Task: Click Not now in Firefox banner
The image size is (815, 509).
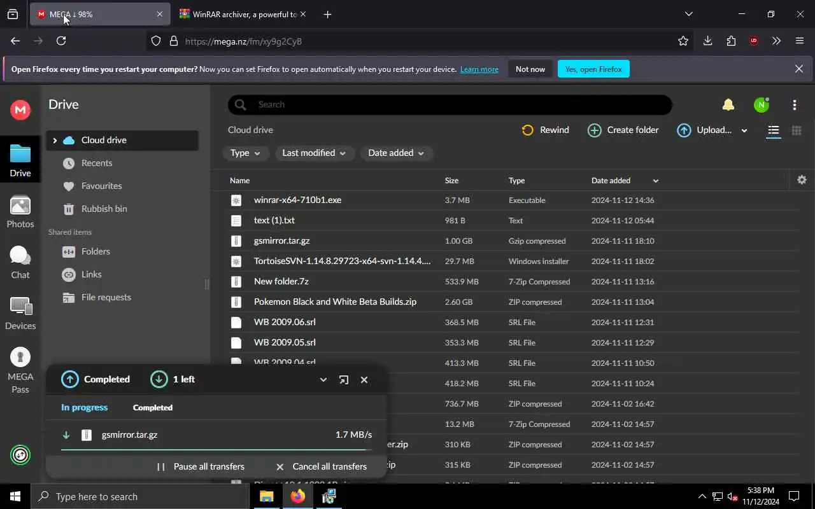Action: (530, 69)
